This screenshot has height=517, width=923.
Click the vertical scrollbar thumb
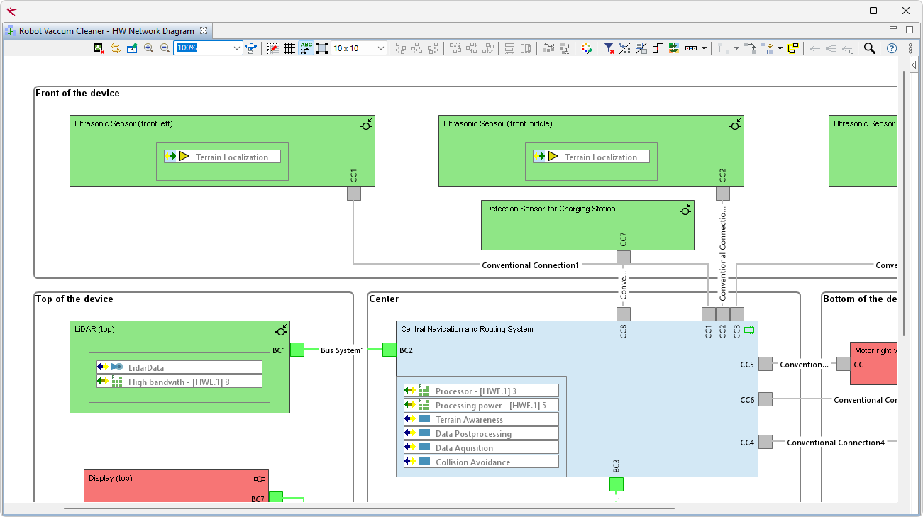(x=903, y=204)
